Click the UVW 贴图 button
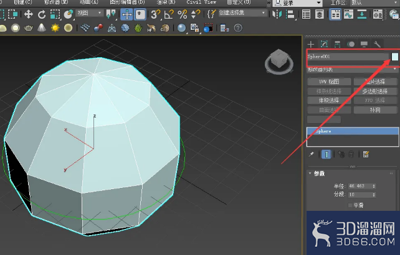This screenshot has width=400, height=255. pyautogui.click(x=329, y=81)
